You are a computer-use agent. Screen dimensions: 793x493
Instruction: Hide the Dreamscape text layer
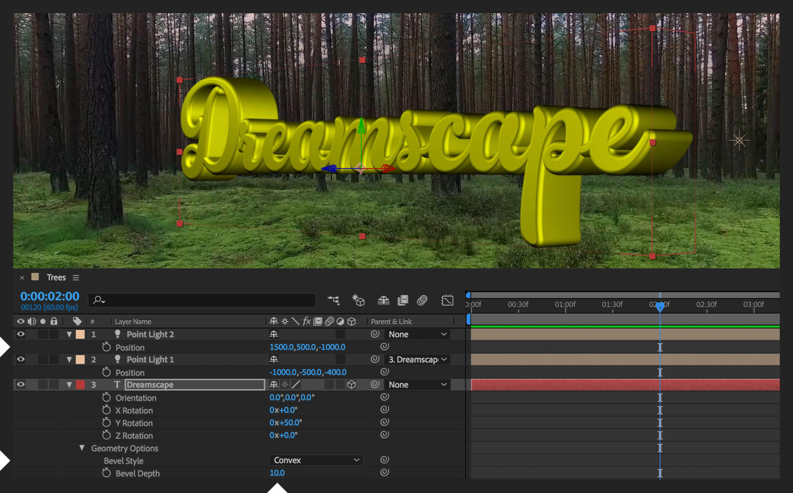click(x=21, y=384)
